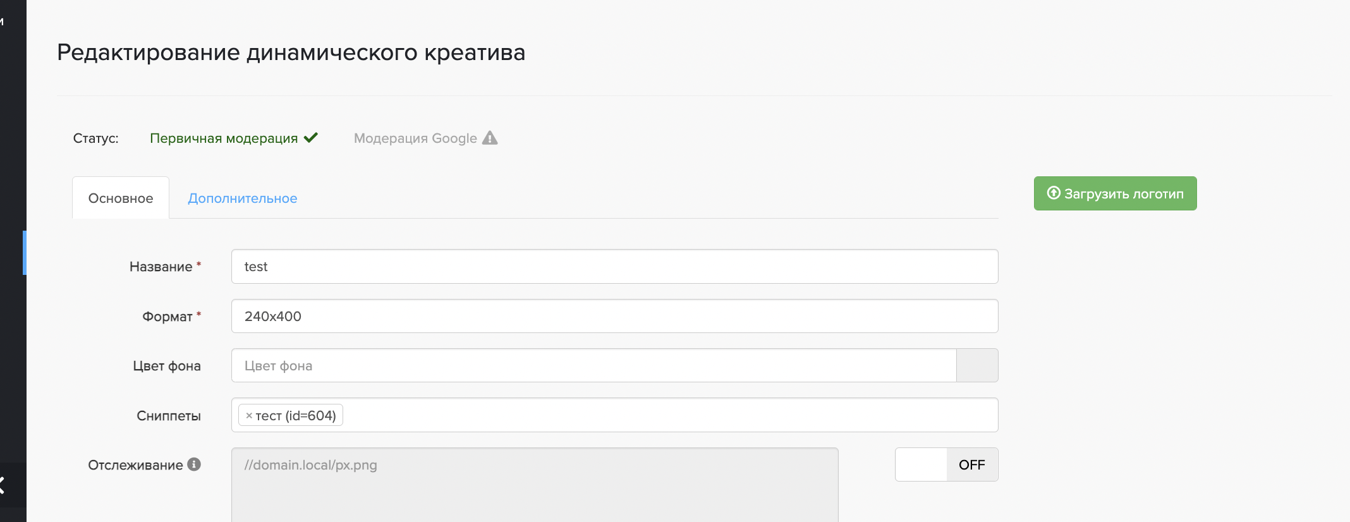
Task: Switch to the Основное tab
Action: point(121,198)
